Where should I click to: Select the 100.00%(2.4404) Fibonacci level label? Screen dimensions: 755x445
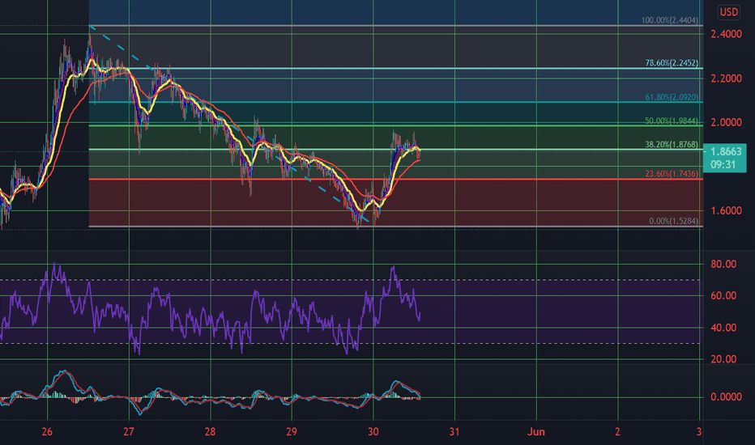coord(670,20)
